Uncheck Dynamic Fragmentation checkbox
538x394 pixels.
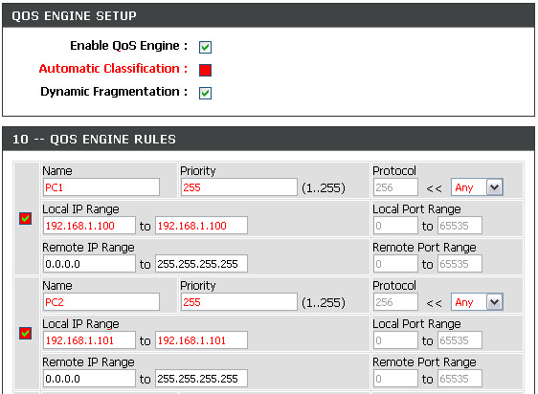click(x=205, y=93)
